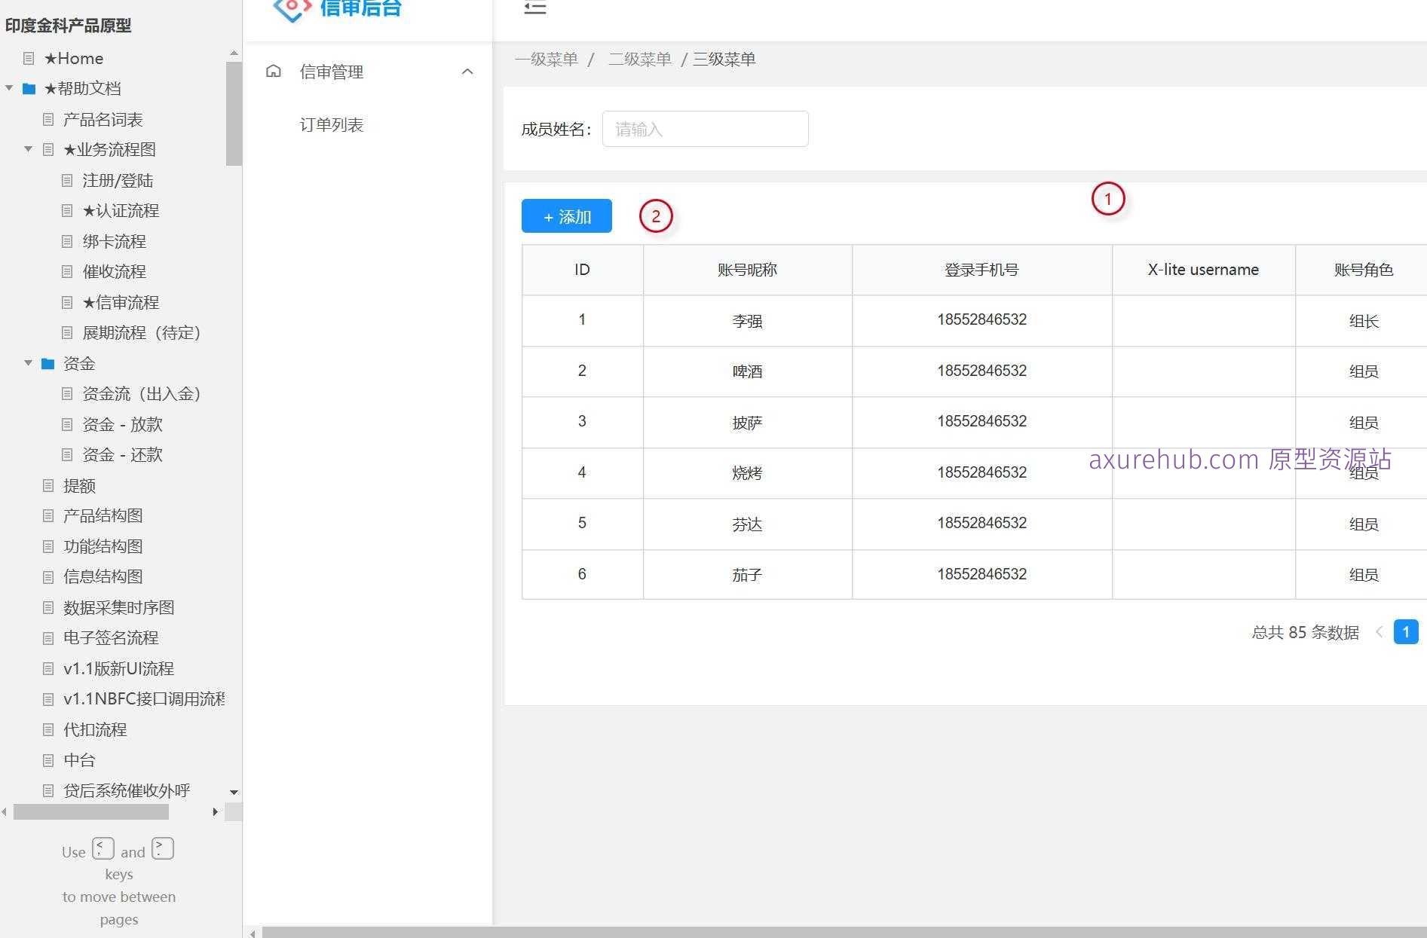Click the document icon beside 中台
Screen dimensions: 1427x938
(47, 759)
